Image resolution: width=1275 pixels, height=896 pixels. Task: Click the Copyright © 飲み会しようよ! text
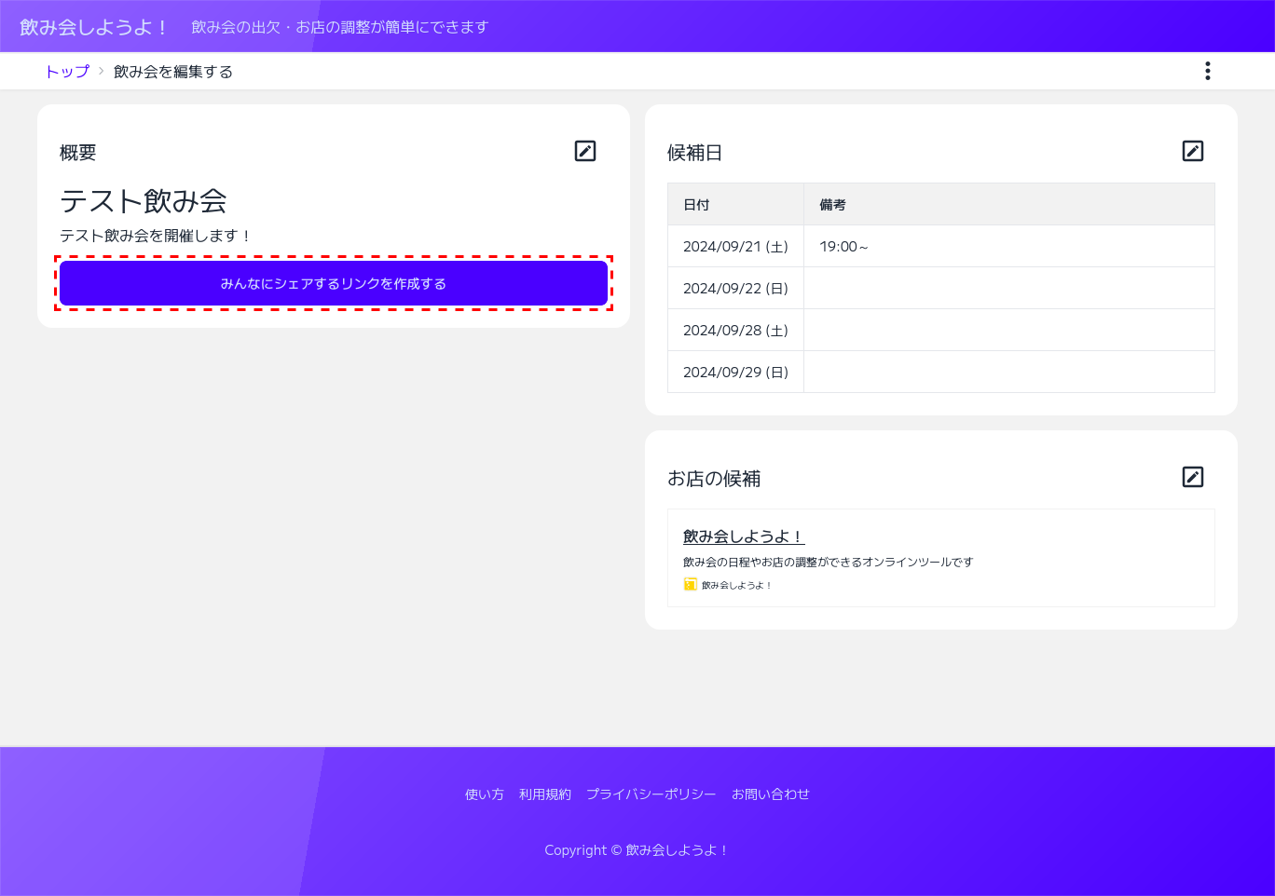click(x=637, y=850)
